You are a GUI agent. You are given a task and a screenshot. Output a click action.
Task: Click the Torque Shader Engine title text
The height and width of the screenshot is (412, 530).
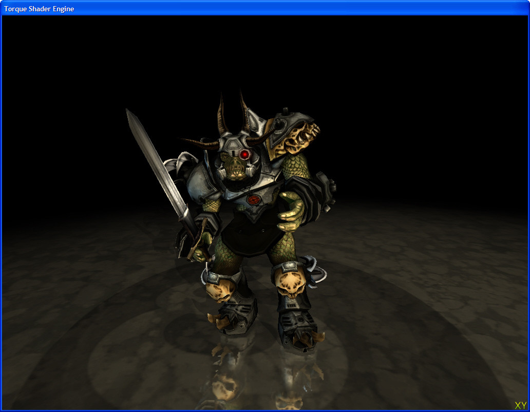tap(39, 9)
